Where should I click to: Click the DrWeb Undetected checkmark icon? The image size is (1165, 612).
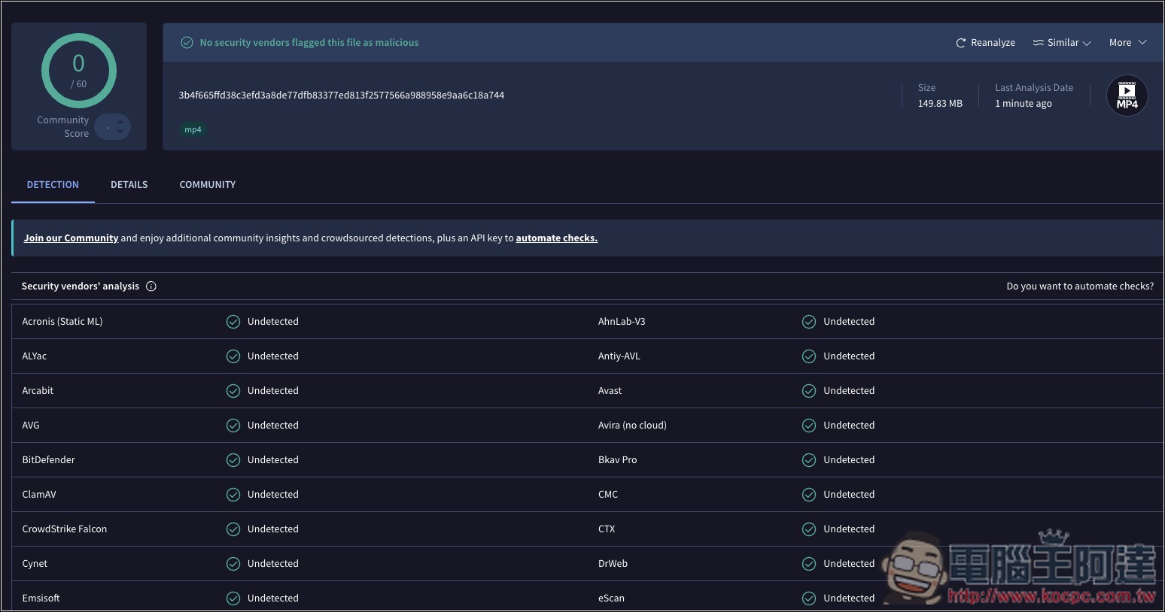coord(809,564)
